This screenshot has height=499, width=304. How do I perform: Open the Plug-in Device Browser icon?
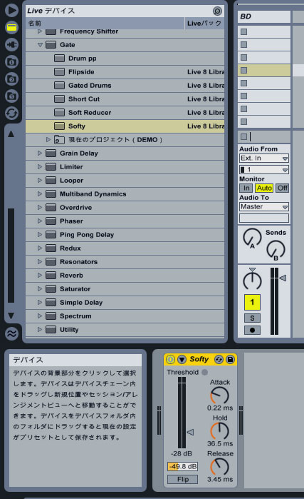pyautogui.click(x=11, y=44)
